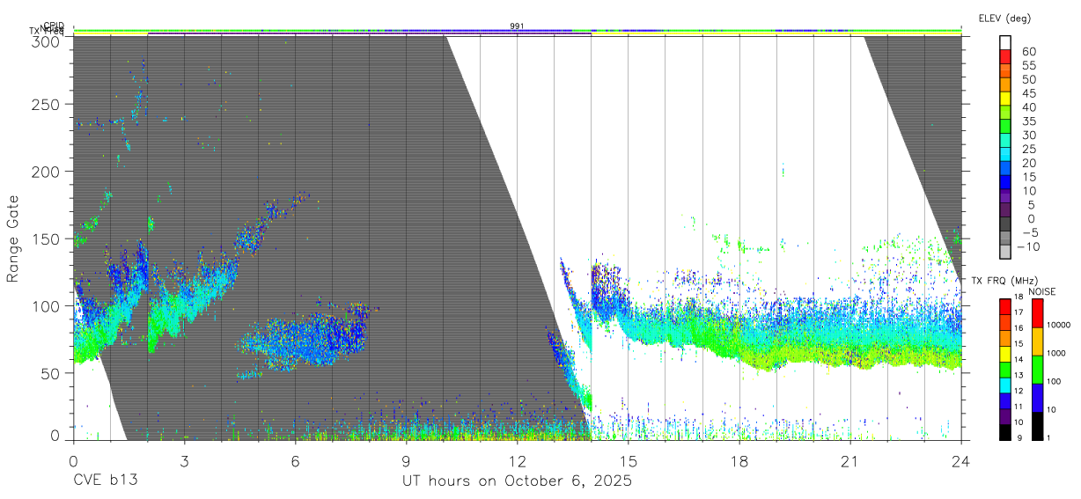Select the black NOISE swatch between 10 and 1

[x=1036, y=426]
